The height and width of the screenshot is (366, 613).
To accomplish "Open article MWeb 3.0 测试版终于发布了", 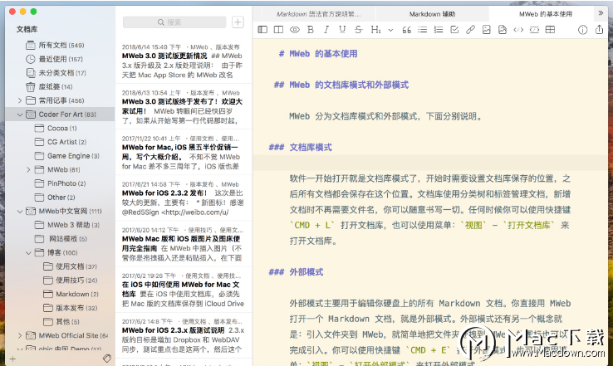I will pyautogui.click(x=184, y=106).
